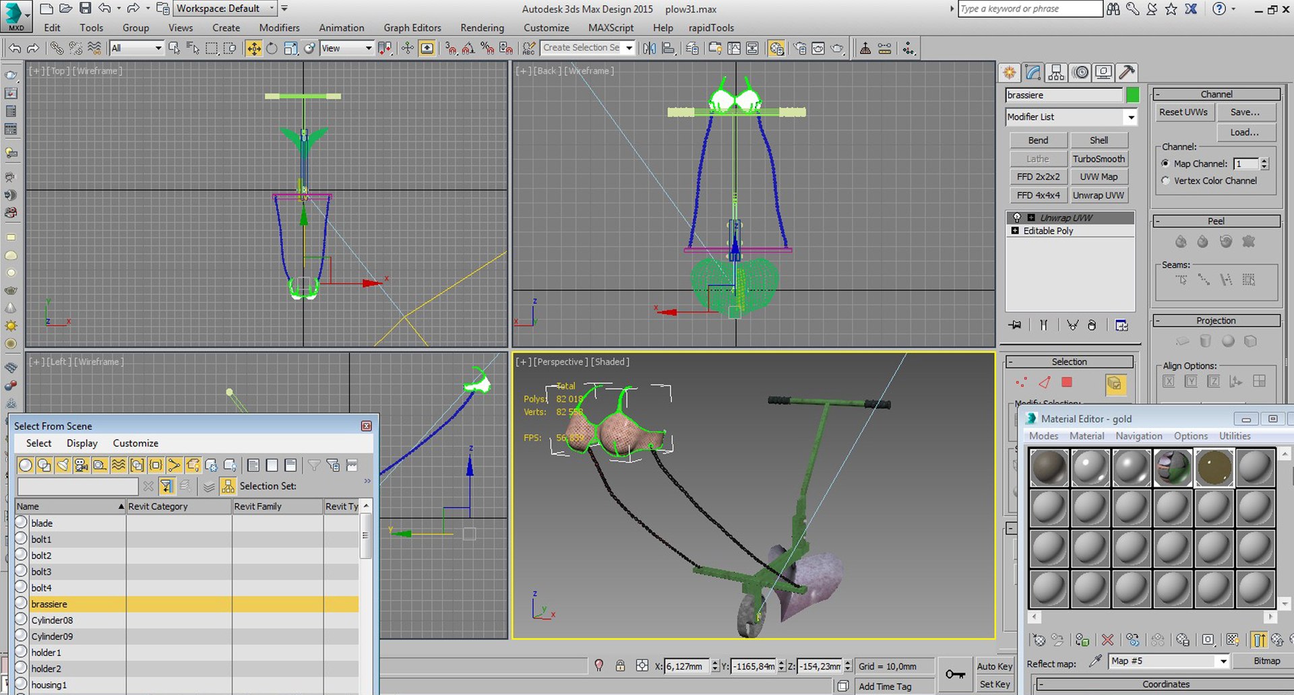
Task: Collapse the Peel rollout
Action: tap(1216, 221)
